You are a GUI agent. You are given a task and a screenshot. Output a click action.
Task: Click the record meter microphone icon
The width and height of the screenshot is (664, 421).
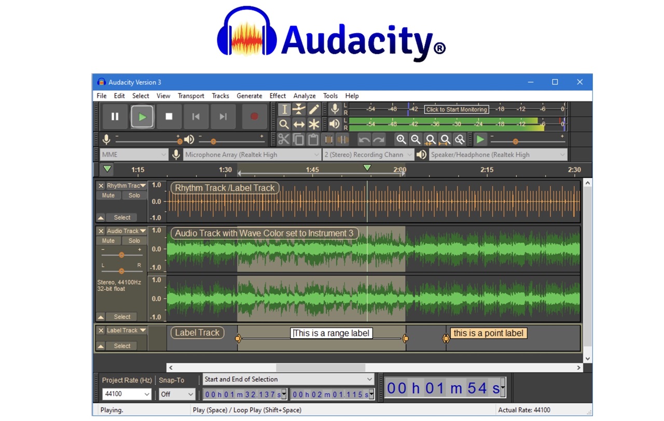pos(335,109)
